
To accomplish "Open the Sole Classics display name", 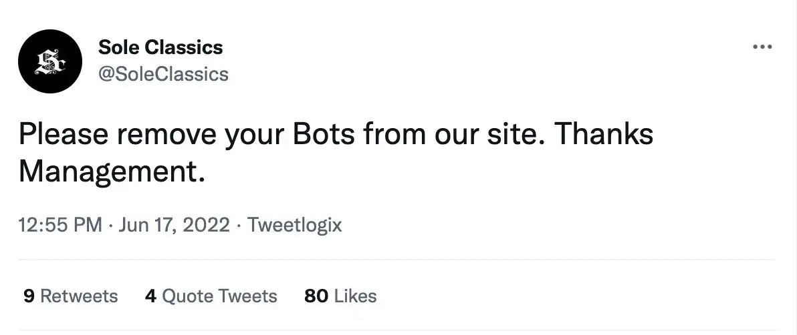I will tap(160, 47).
